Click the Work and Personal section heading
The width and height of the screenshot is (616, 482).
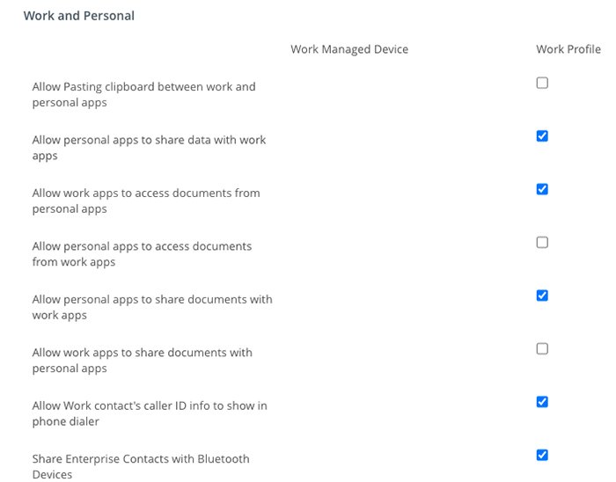click(79, 16)
